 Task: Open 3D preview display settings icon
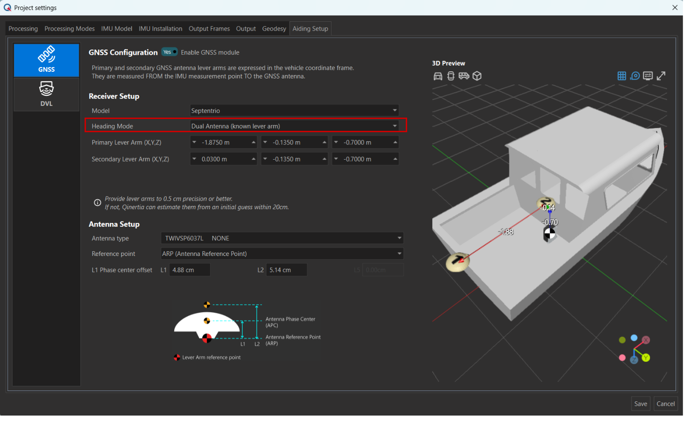[x=648, y=76]
